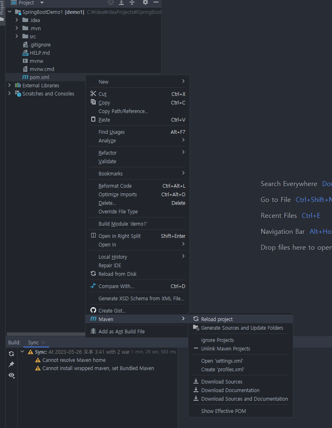Select Generate Sources and Update Folders

[x=241, y=328]
